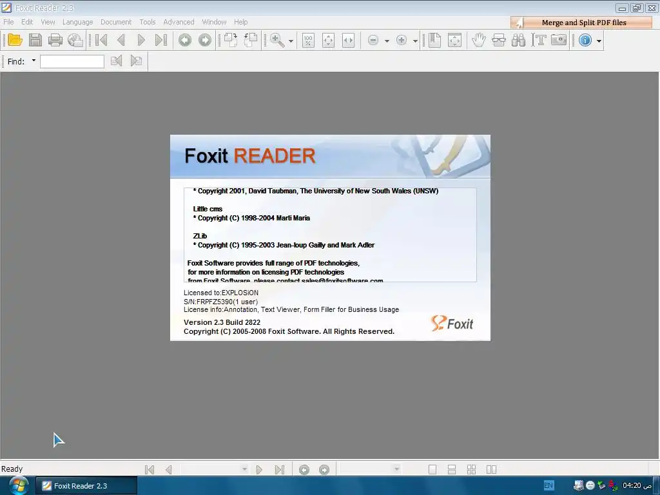Open the Language menu
The width and height of the screenshot is (660, 495).
click(x=77, y=22)
